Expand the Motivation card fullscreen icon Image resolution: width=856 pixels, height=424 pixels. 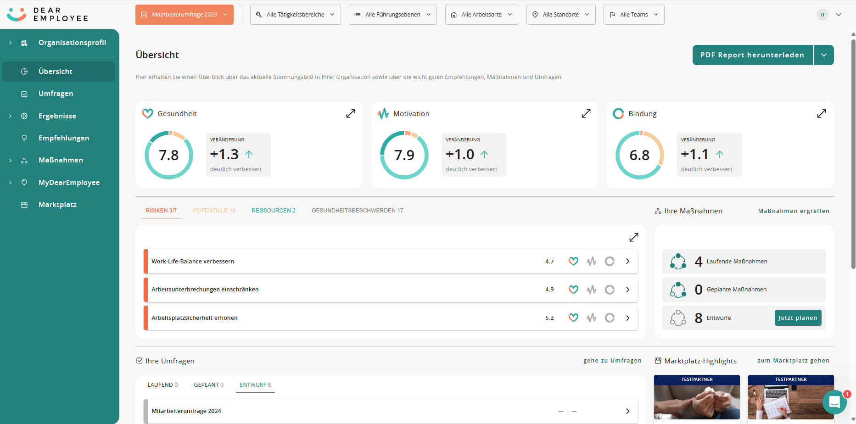[x=586, y=113]
